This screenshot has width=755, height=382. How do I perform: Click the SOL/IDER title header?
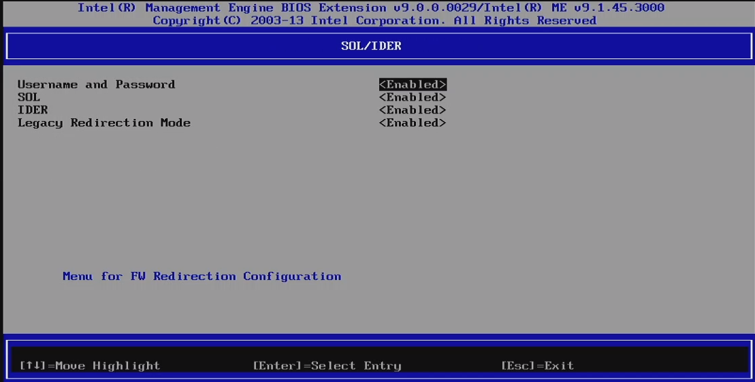pyautogui.click(x=371, y=46)
